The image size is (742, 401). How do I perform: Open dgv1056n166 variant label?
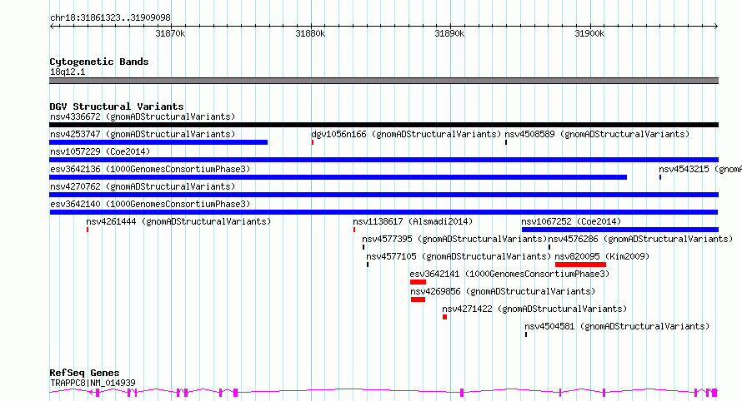[x=406, y=134]
